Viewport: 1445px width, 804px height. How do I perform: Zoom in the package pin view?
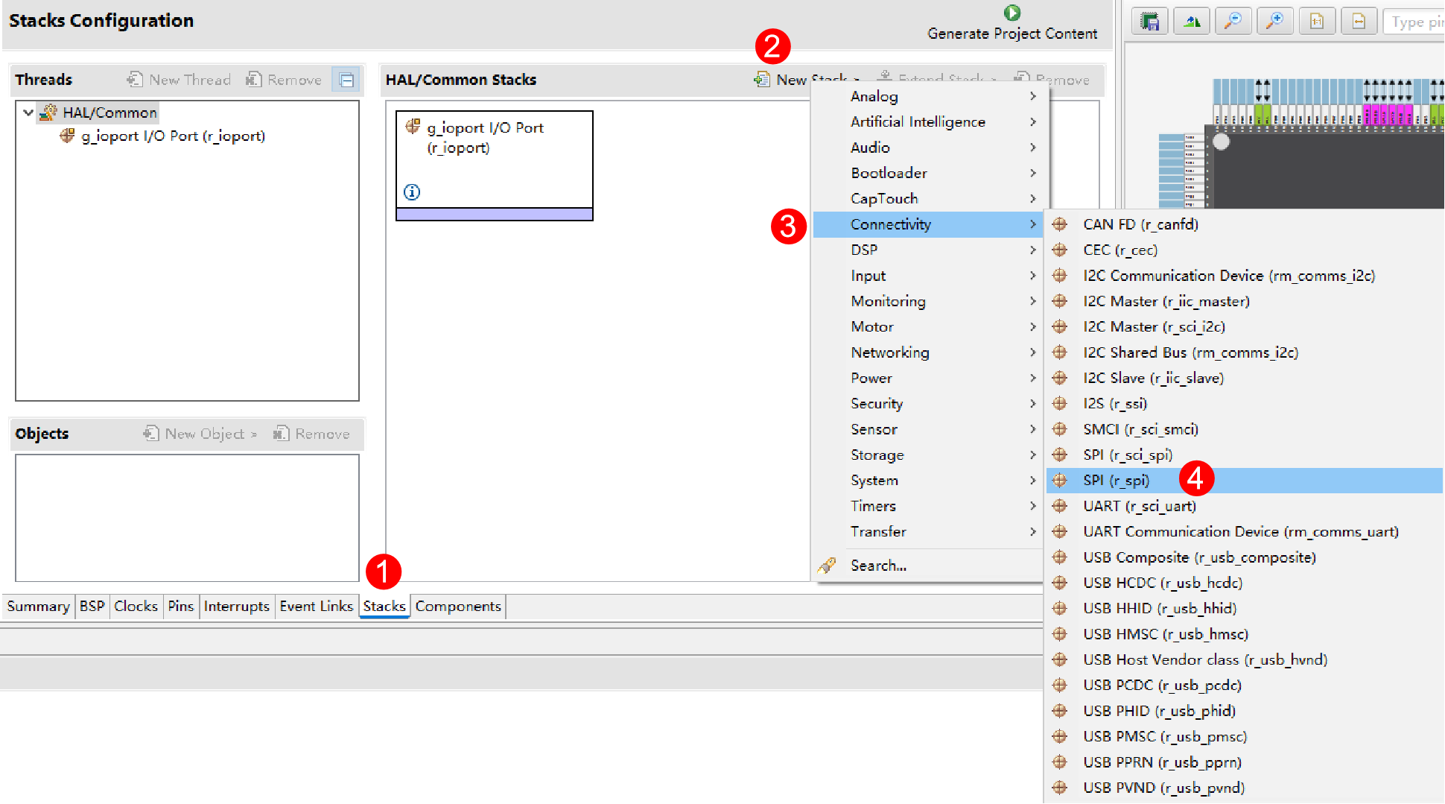[1275, 22]
